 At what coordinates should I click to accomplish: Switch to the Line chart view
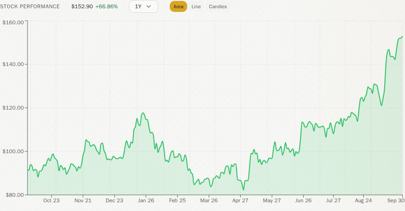tap(196, 7)
